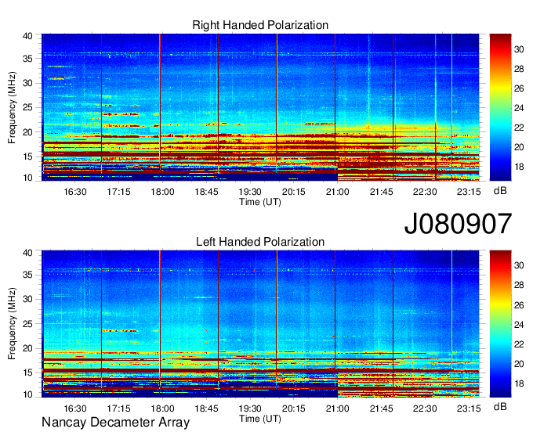Click the 22:30 time tick of Right Handed plot
Image resolution: width=533 pixels, height=432 pixels.
(x=425, y=192)
